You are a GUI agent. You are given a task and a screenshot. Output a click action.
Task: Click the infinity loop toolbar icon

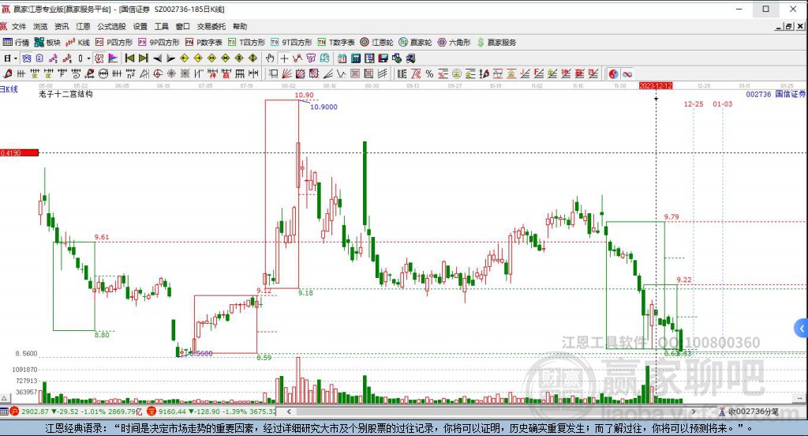tap(627, 74)
